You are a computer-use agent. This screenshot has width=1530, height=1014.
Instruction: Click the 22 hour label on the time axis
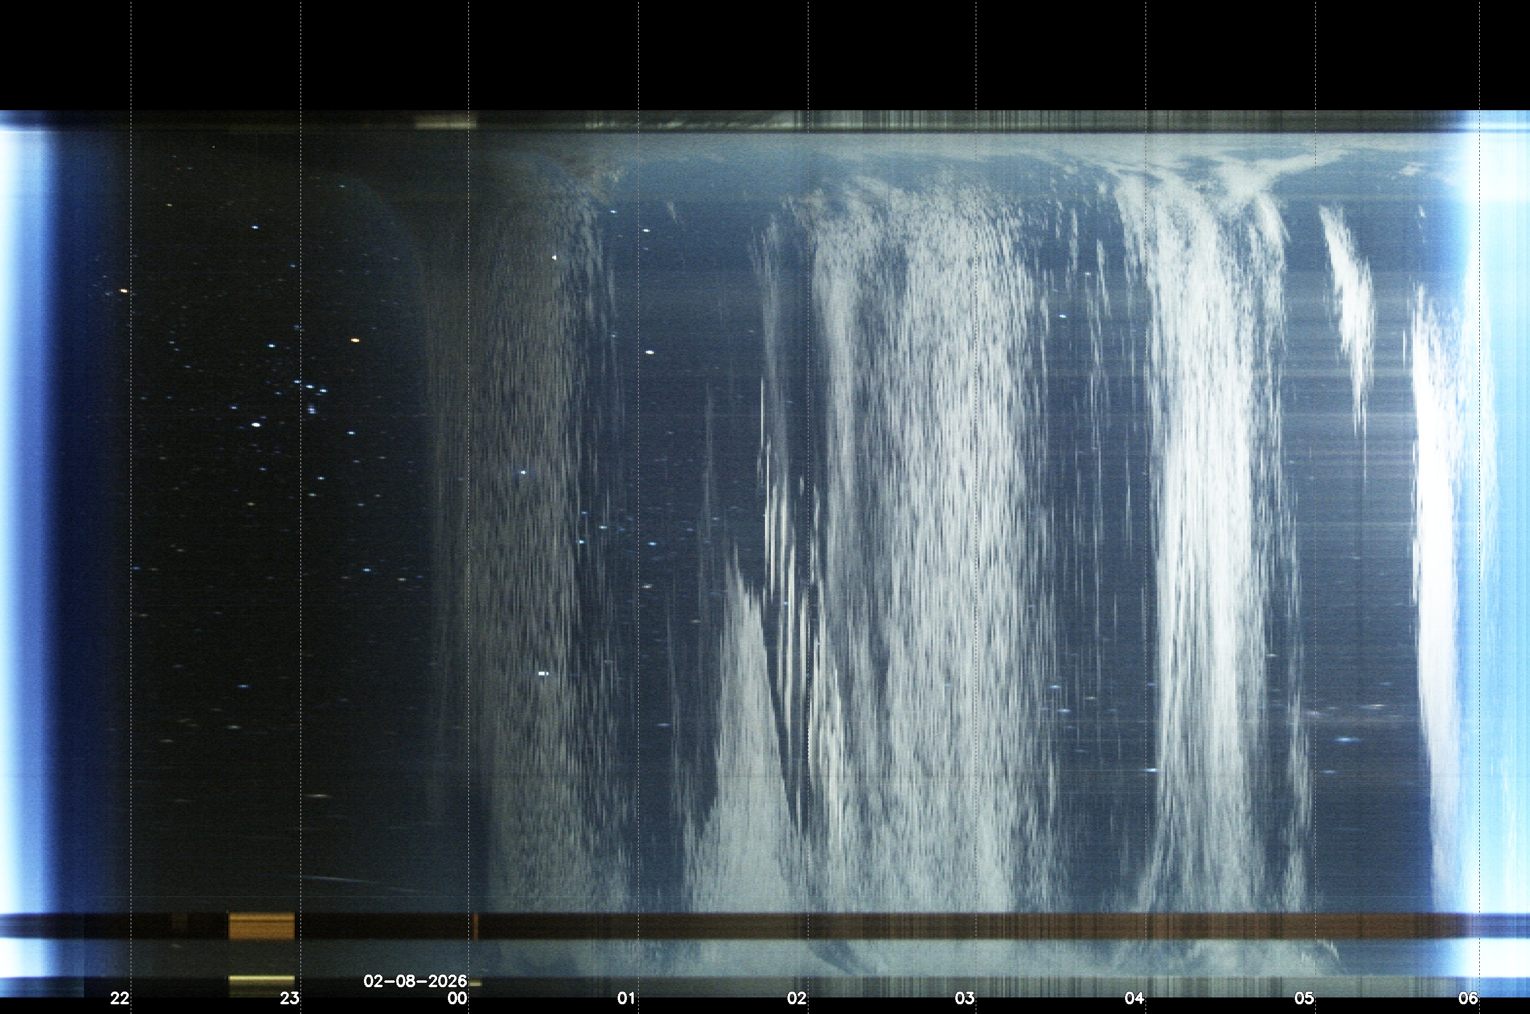(120, 998)
